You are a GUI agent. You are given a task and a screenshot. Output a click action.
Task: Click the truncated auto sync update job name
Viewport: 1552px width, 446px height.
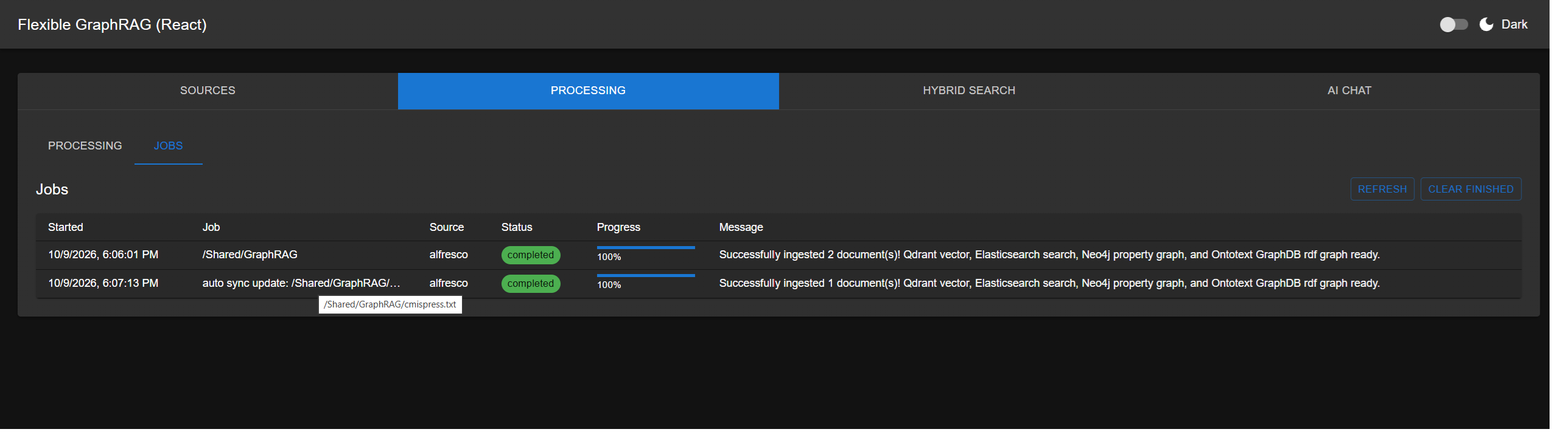(x=301, y=283)
